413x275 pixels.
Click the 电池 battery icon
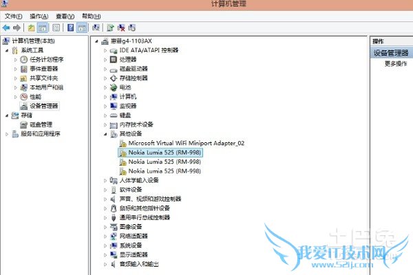click(x=114, y=87)
